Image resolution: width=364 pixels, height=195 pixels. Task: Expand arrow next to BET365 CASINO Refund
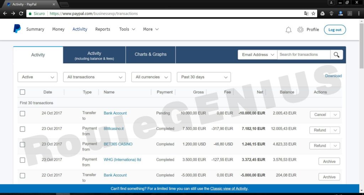(335, 146)
